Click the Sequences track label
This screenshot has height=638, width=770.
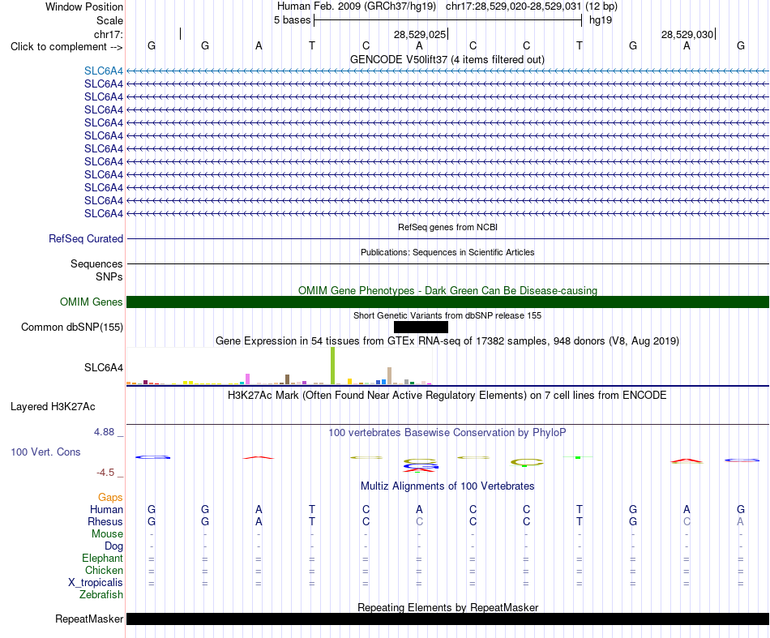[96, 263]
